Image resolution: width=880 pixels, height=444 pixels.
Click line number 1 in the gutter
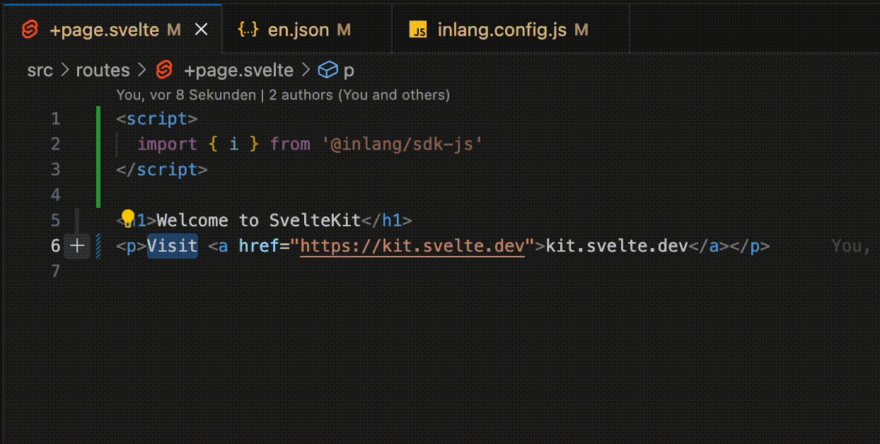(x=55, y=119)
